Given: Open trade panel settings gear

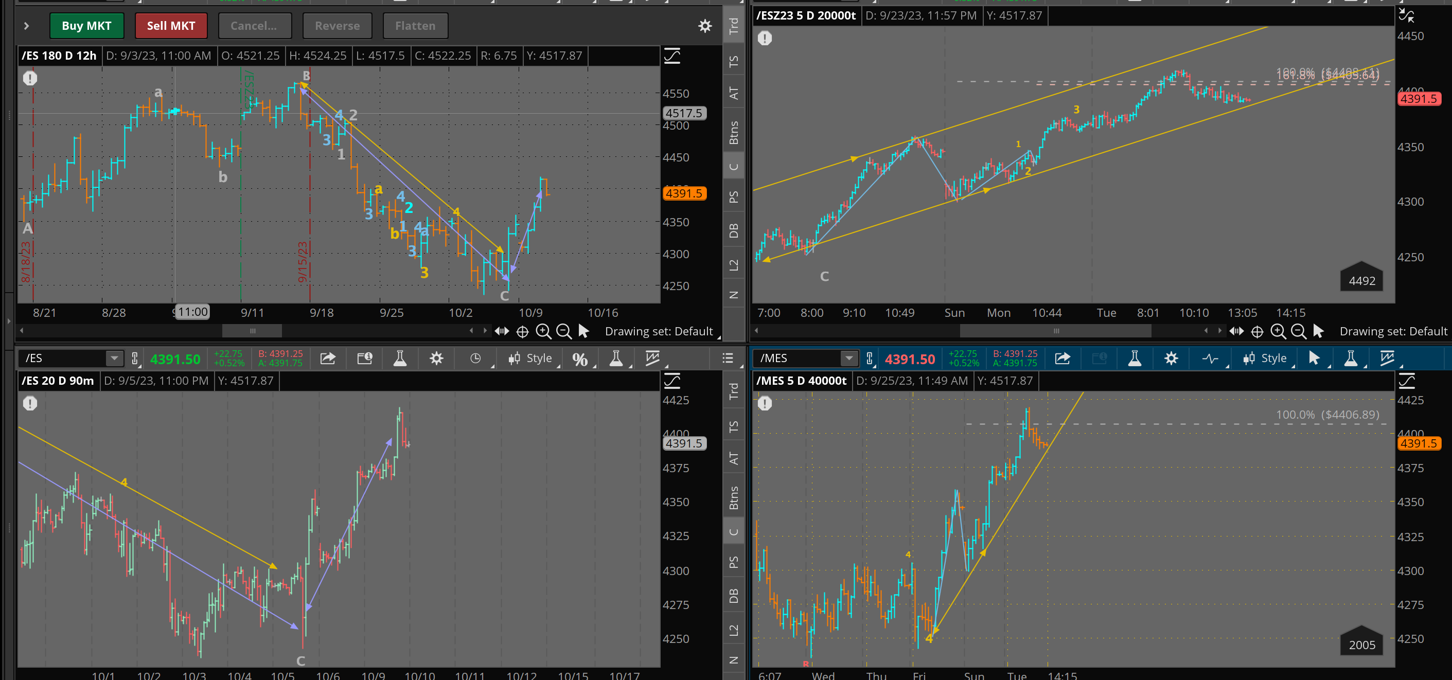Looking at the screenshot, I should (704, 26).
